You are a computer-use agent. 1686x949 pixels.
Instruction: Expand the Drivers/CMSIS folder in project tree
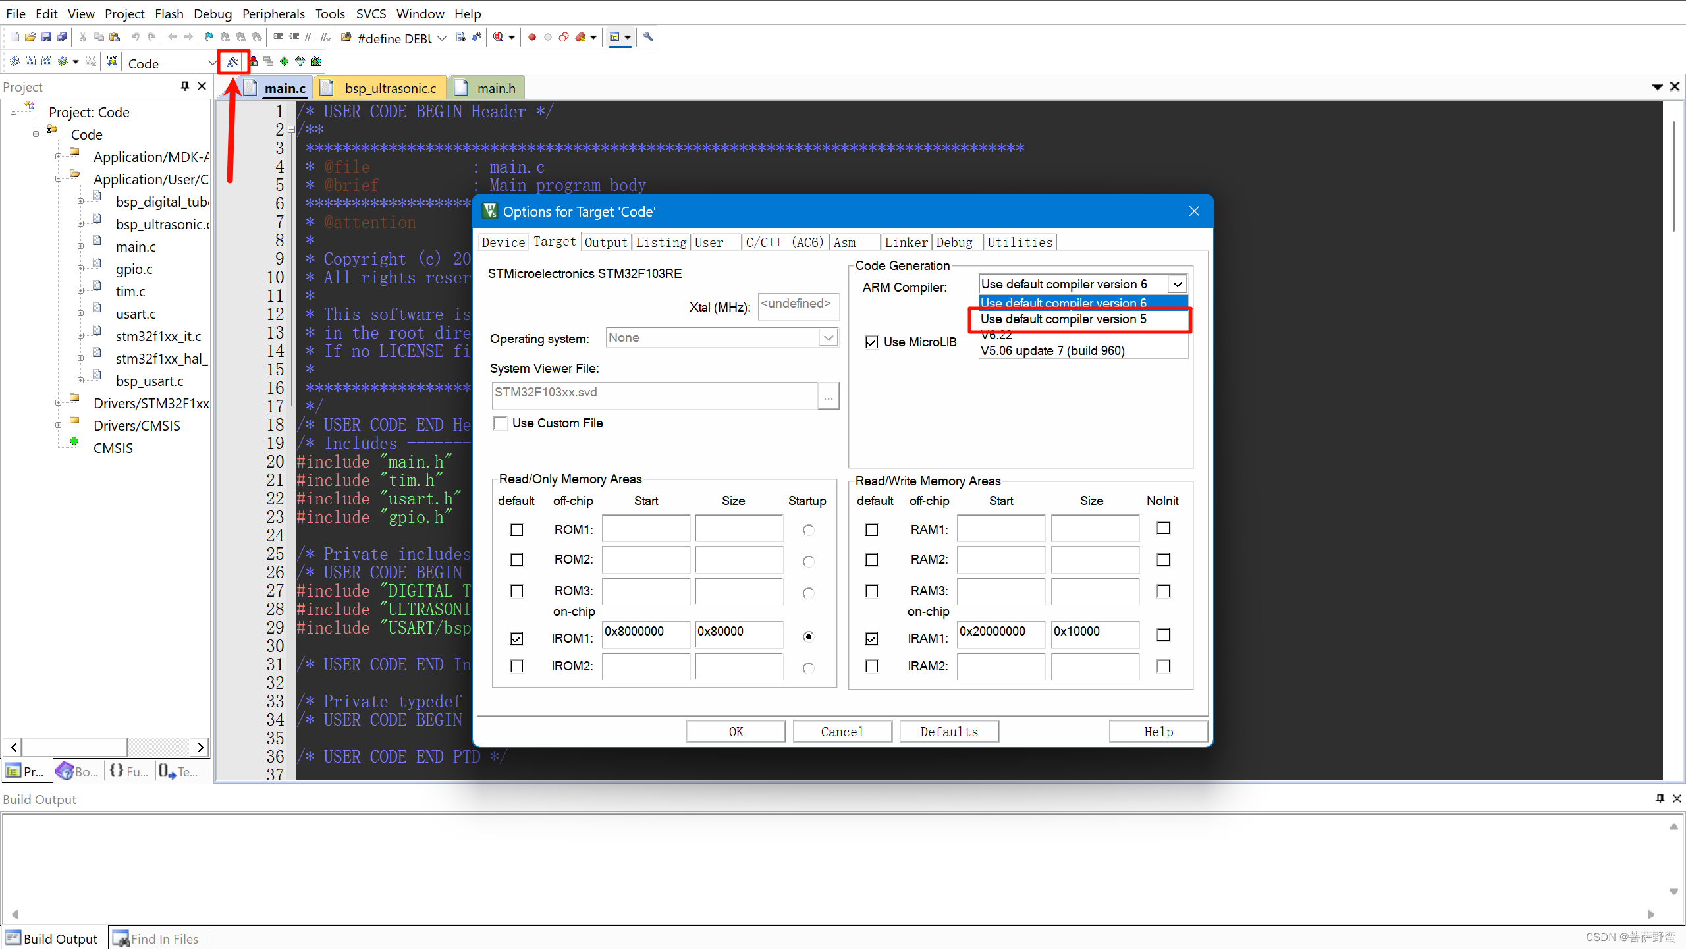(59, 426)
